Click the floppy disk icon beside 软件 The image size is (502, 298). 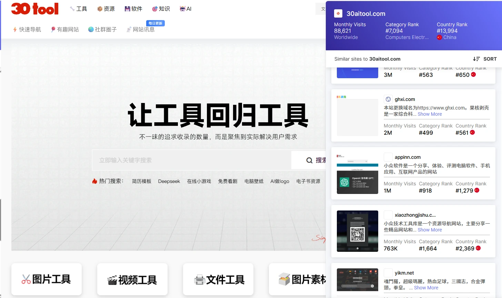(127, 9)
